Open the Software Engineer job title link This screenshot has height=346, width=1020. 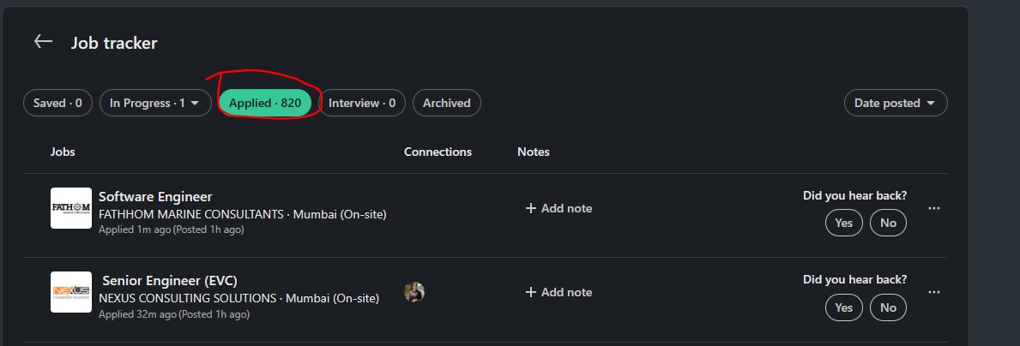pos(155,197)
